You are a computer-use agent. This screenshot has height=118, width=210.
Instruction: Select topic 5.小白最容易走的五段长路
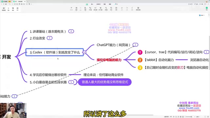(48, 82)
